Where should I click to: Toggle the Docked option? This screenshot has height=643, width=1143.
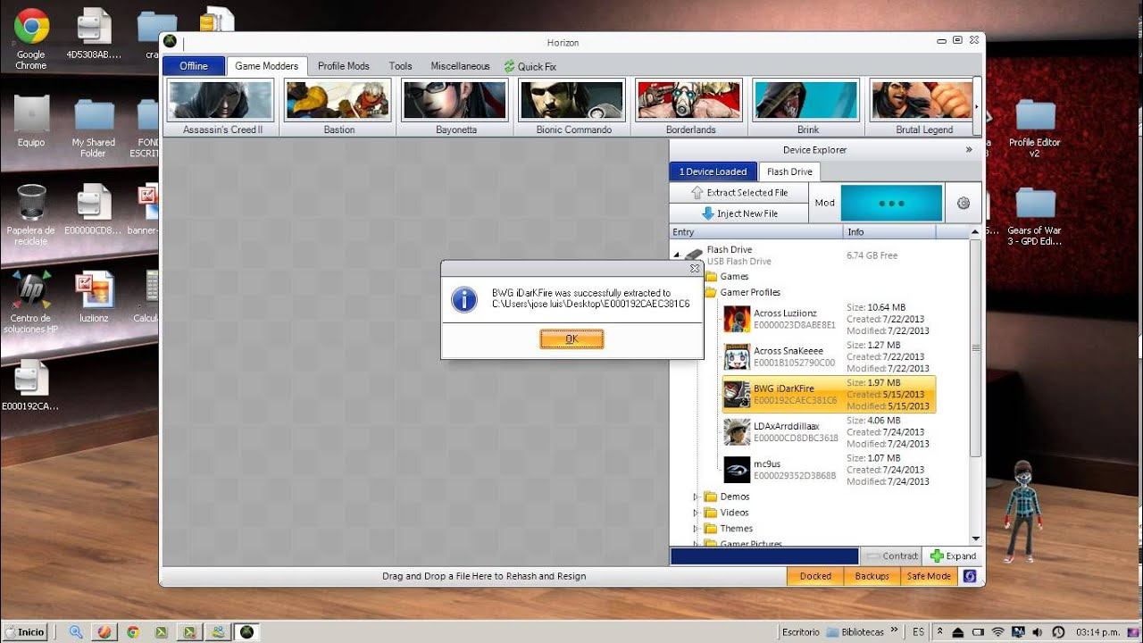point(815,576)
